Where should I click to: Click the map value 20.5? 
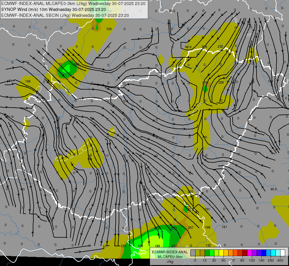[x=172, y=11]
